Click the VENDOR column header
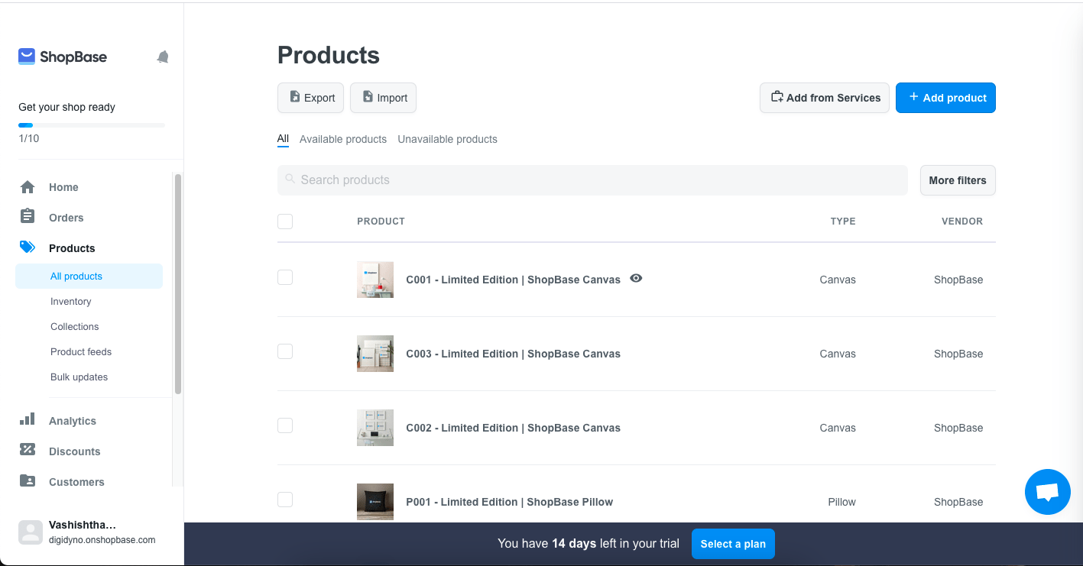Image resolution: width=1083 pixels, height=566 pixels. point(962,222)
